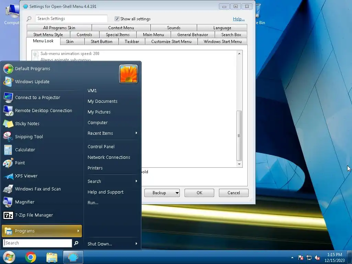The height and width of the screenshot is (264, 352).
Task: Open File Explorer from the taskbar
Action: point(52,257)
